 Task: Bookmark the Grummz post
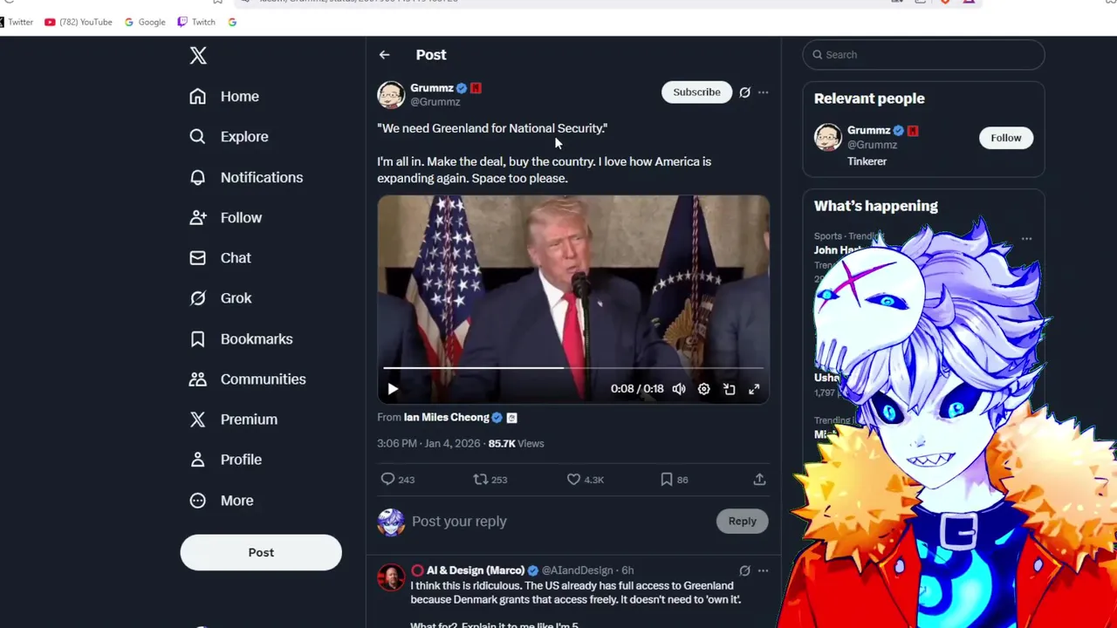pos(666,479)
